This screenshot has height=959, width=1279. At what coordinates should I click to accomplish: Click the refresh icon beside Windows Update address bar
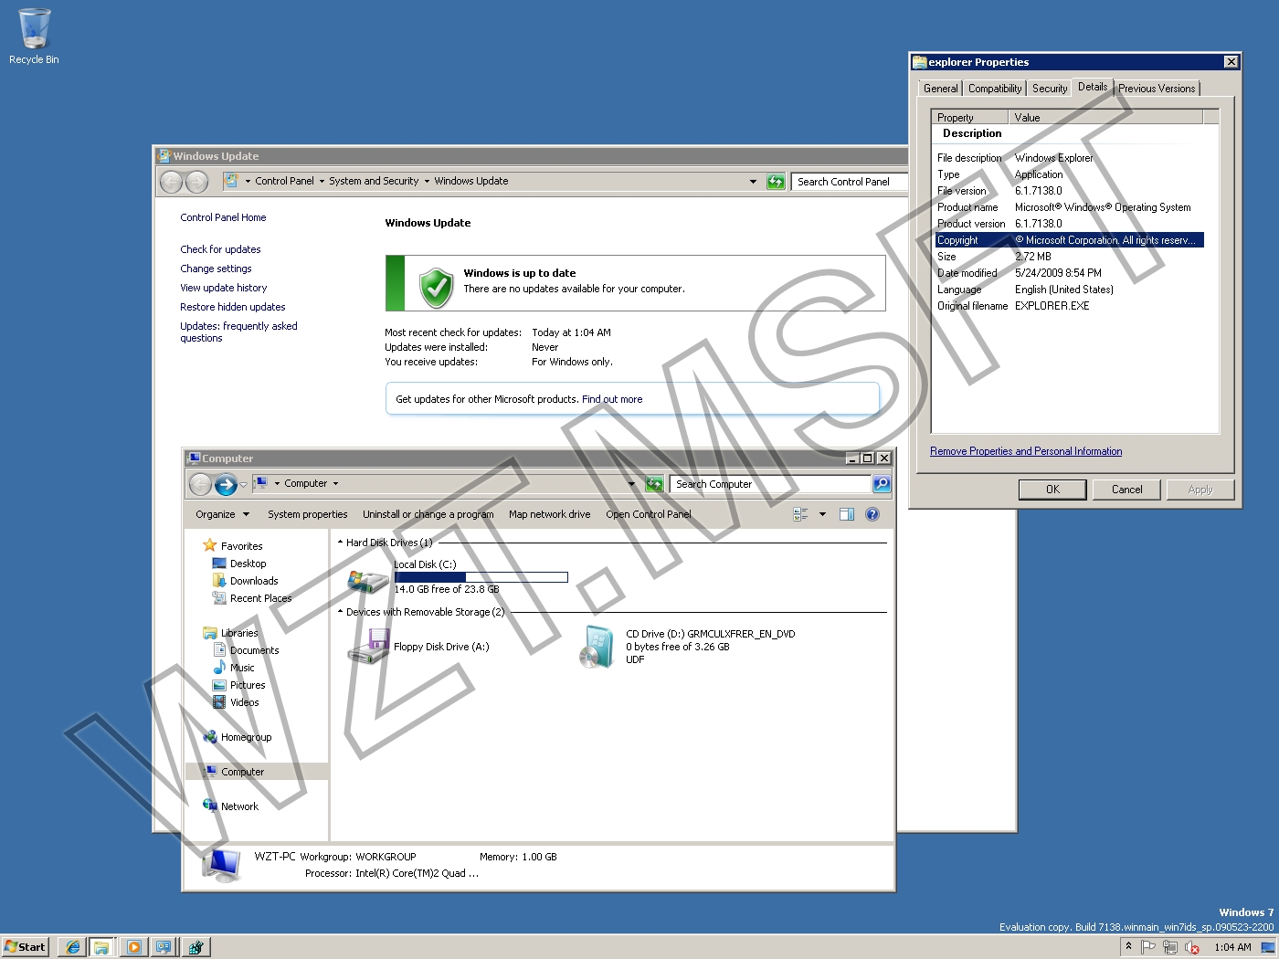[776, 182]
